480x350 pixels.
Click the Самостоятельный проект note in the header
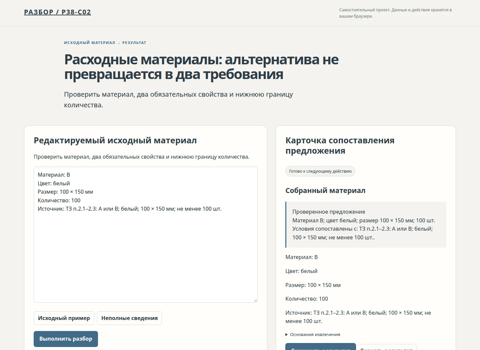[x=396, y=13]
